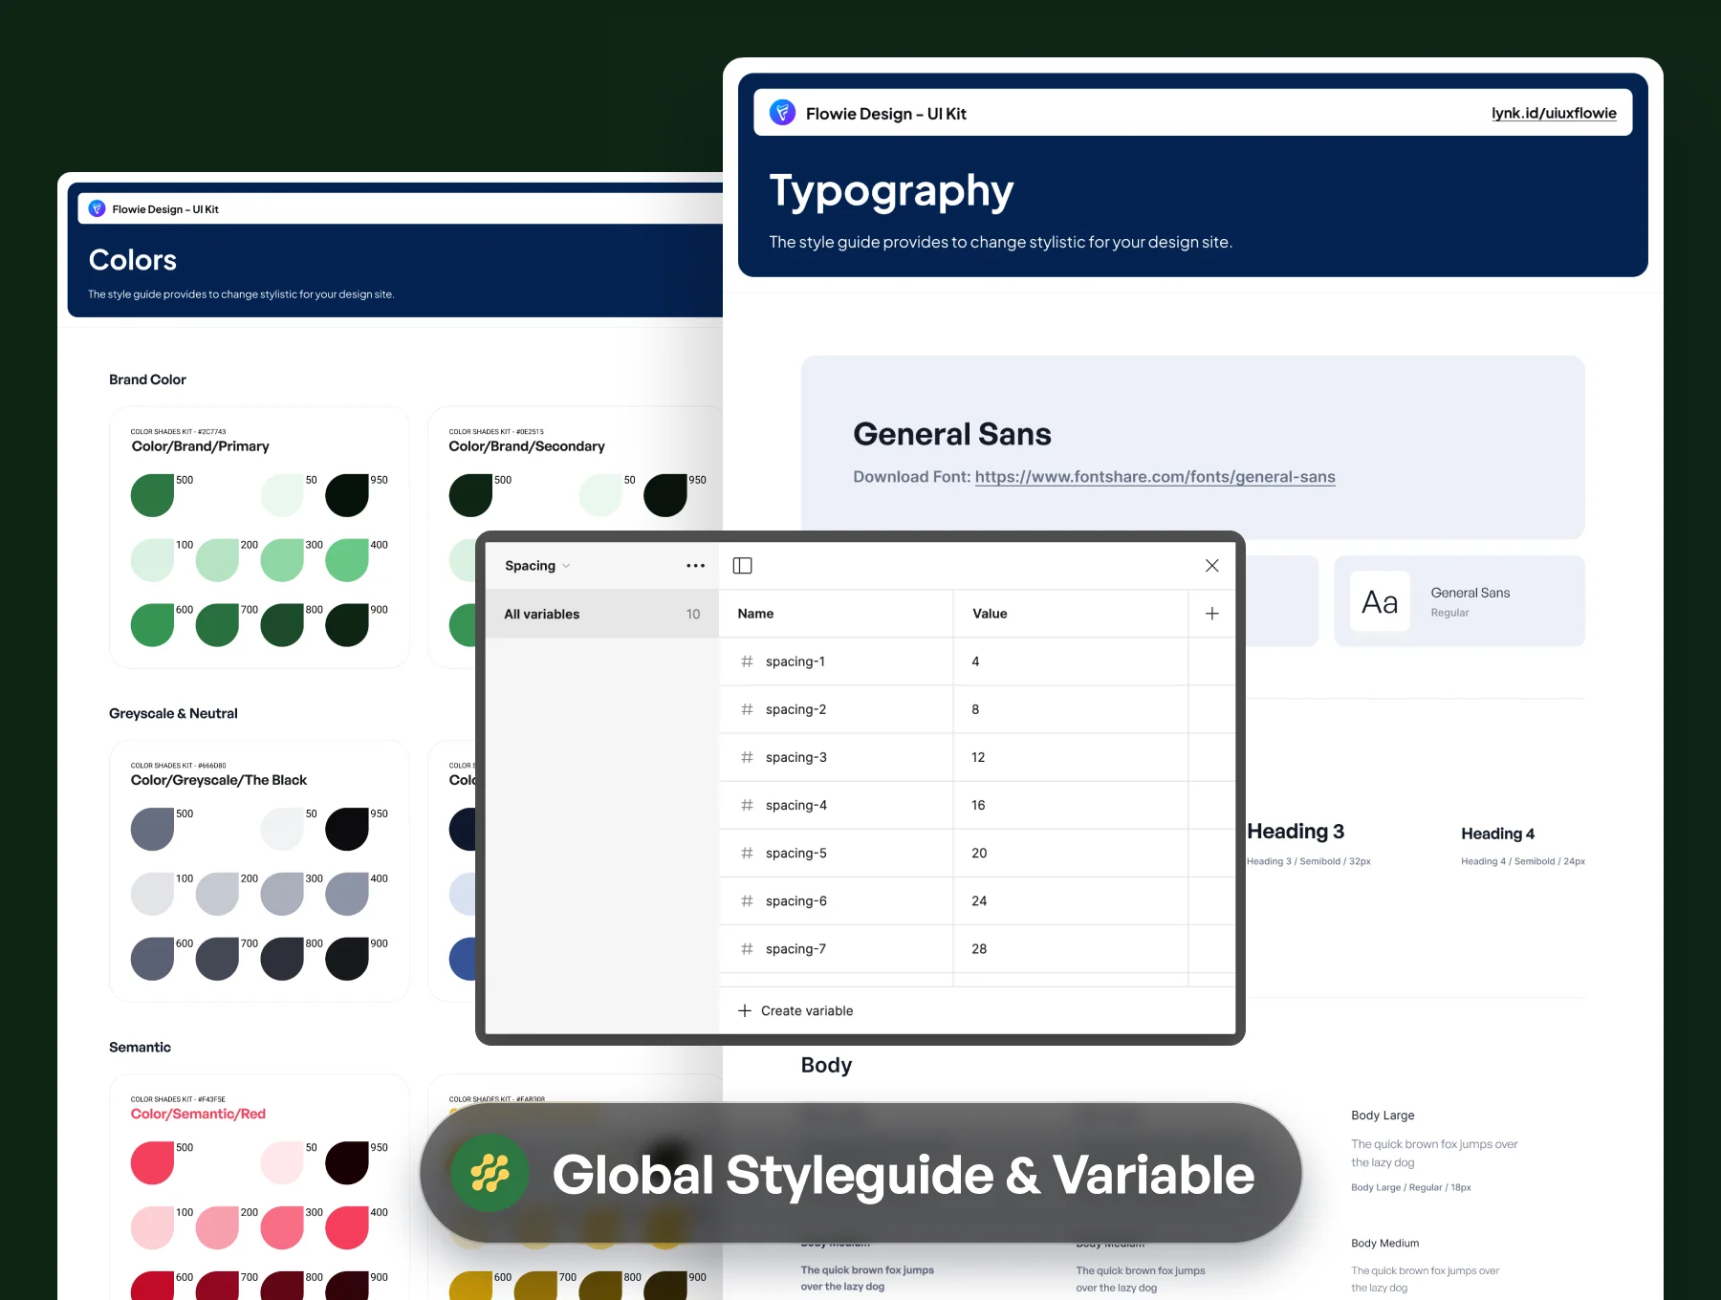Pick Brand/Secondary 950 swatch
The width and height of the screenshot is (1721, 1300).
(x=665, y=495)
